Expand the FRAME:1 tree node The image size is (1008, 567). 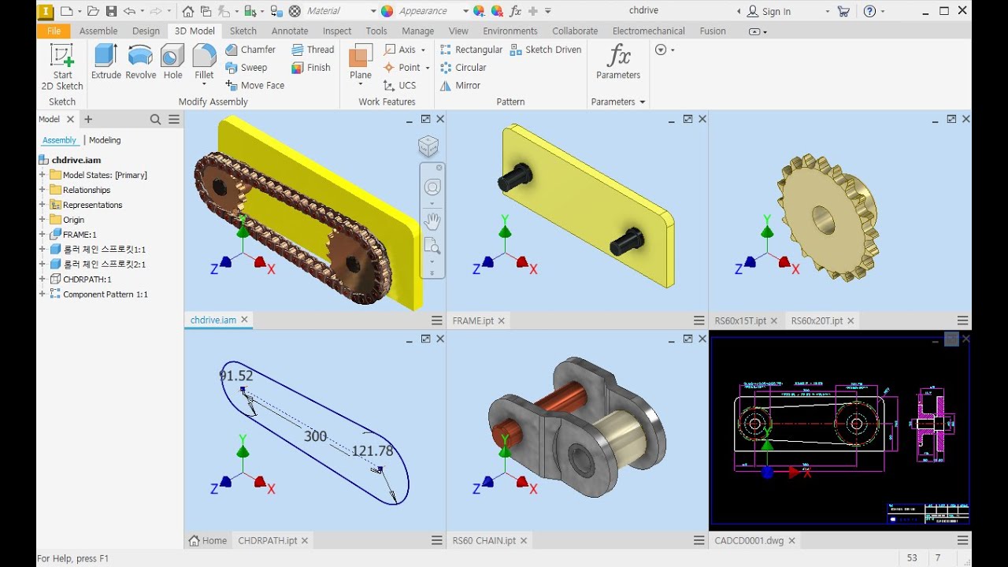(42, 235)
